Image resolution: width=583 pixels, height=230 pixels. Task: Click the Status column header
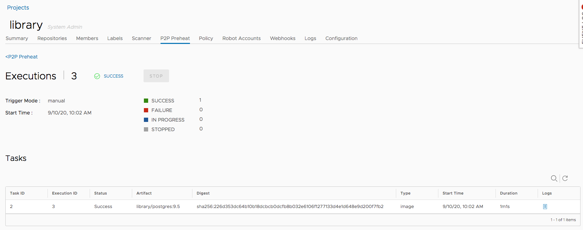(101, 193)
